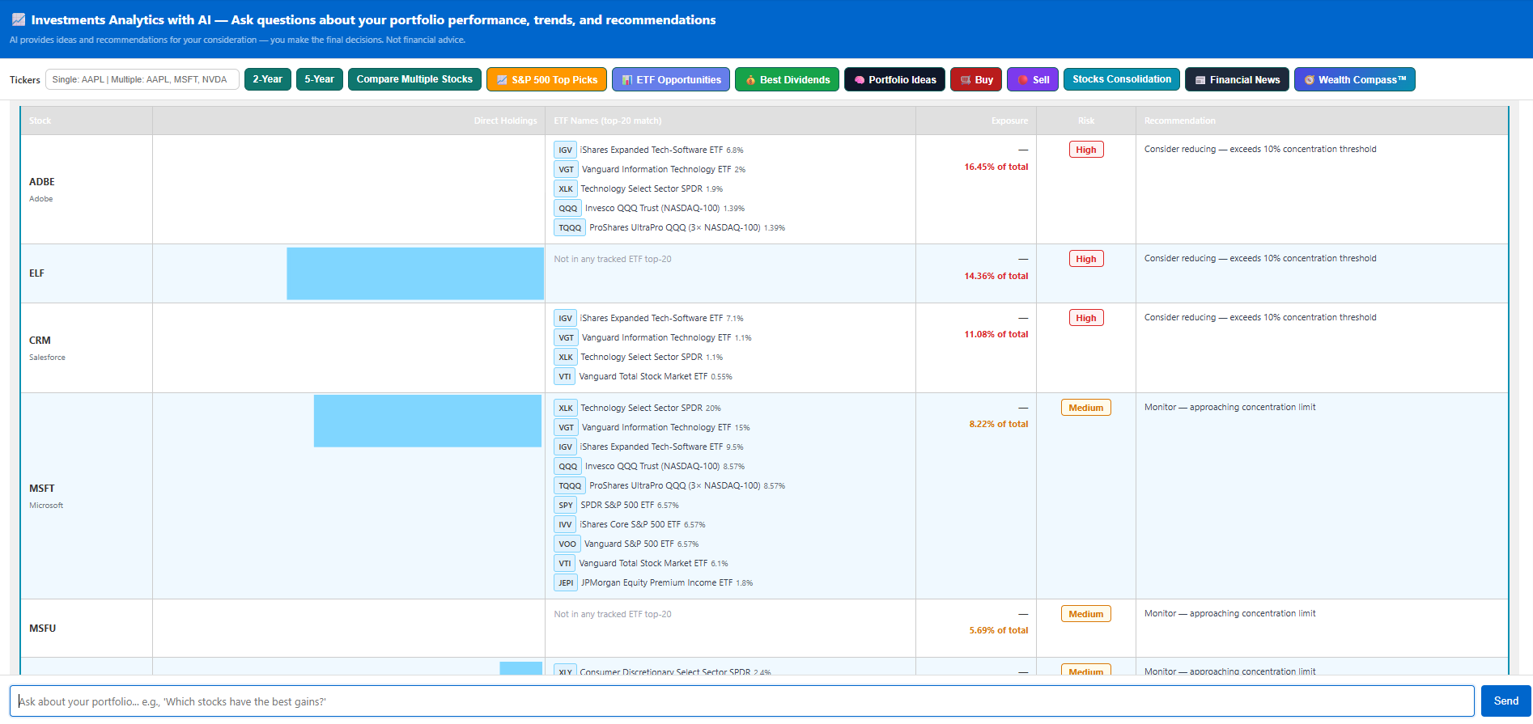The image size is (1533, 724).
Task: Select the 5-Year timeframe
Action: click(319, 79)
